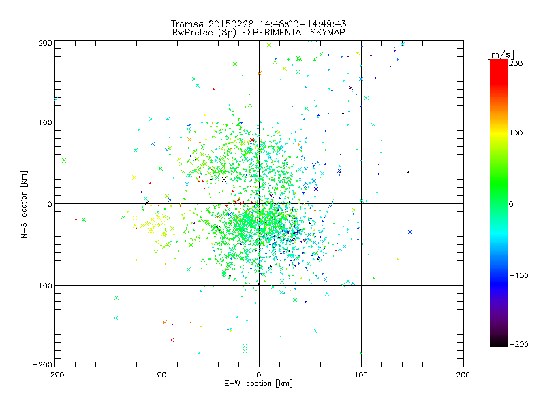
Task: Select the subtitle 'RwPretec (8p) EXPERIMENTAL SKYMAP'
Action: [x=259, y=33]
